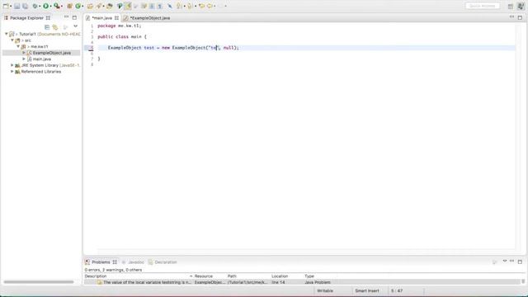528x297 pixels.
Task: Collapse the me.kw.t1 package node
Action: click(x=18, y=46)
